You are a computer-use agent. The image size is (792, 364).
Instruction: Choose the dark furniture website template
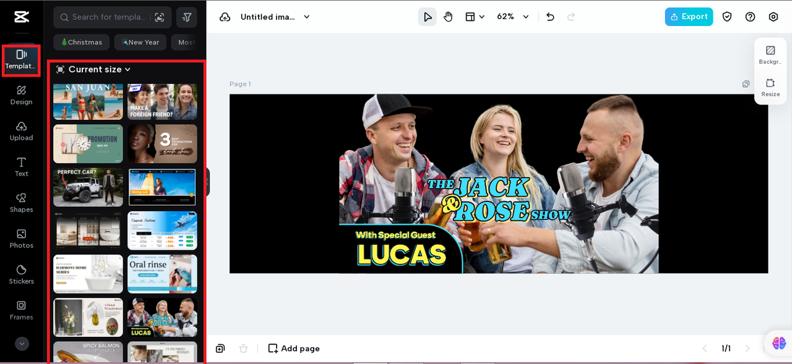pyautogui.click(x=88, y=231)
